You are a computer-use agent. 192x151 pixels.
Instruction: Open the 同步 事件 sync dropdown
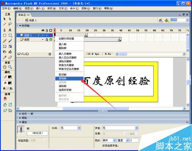pos(114,141)
